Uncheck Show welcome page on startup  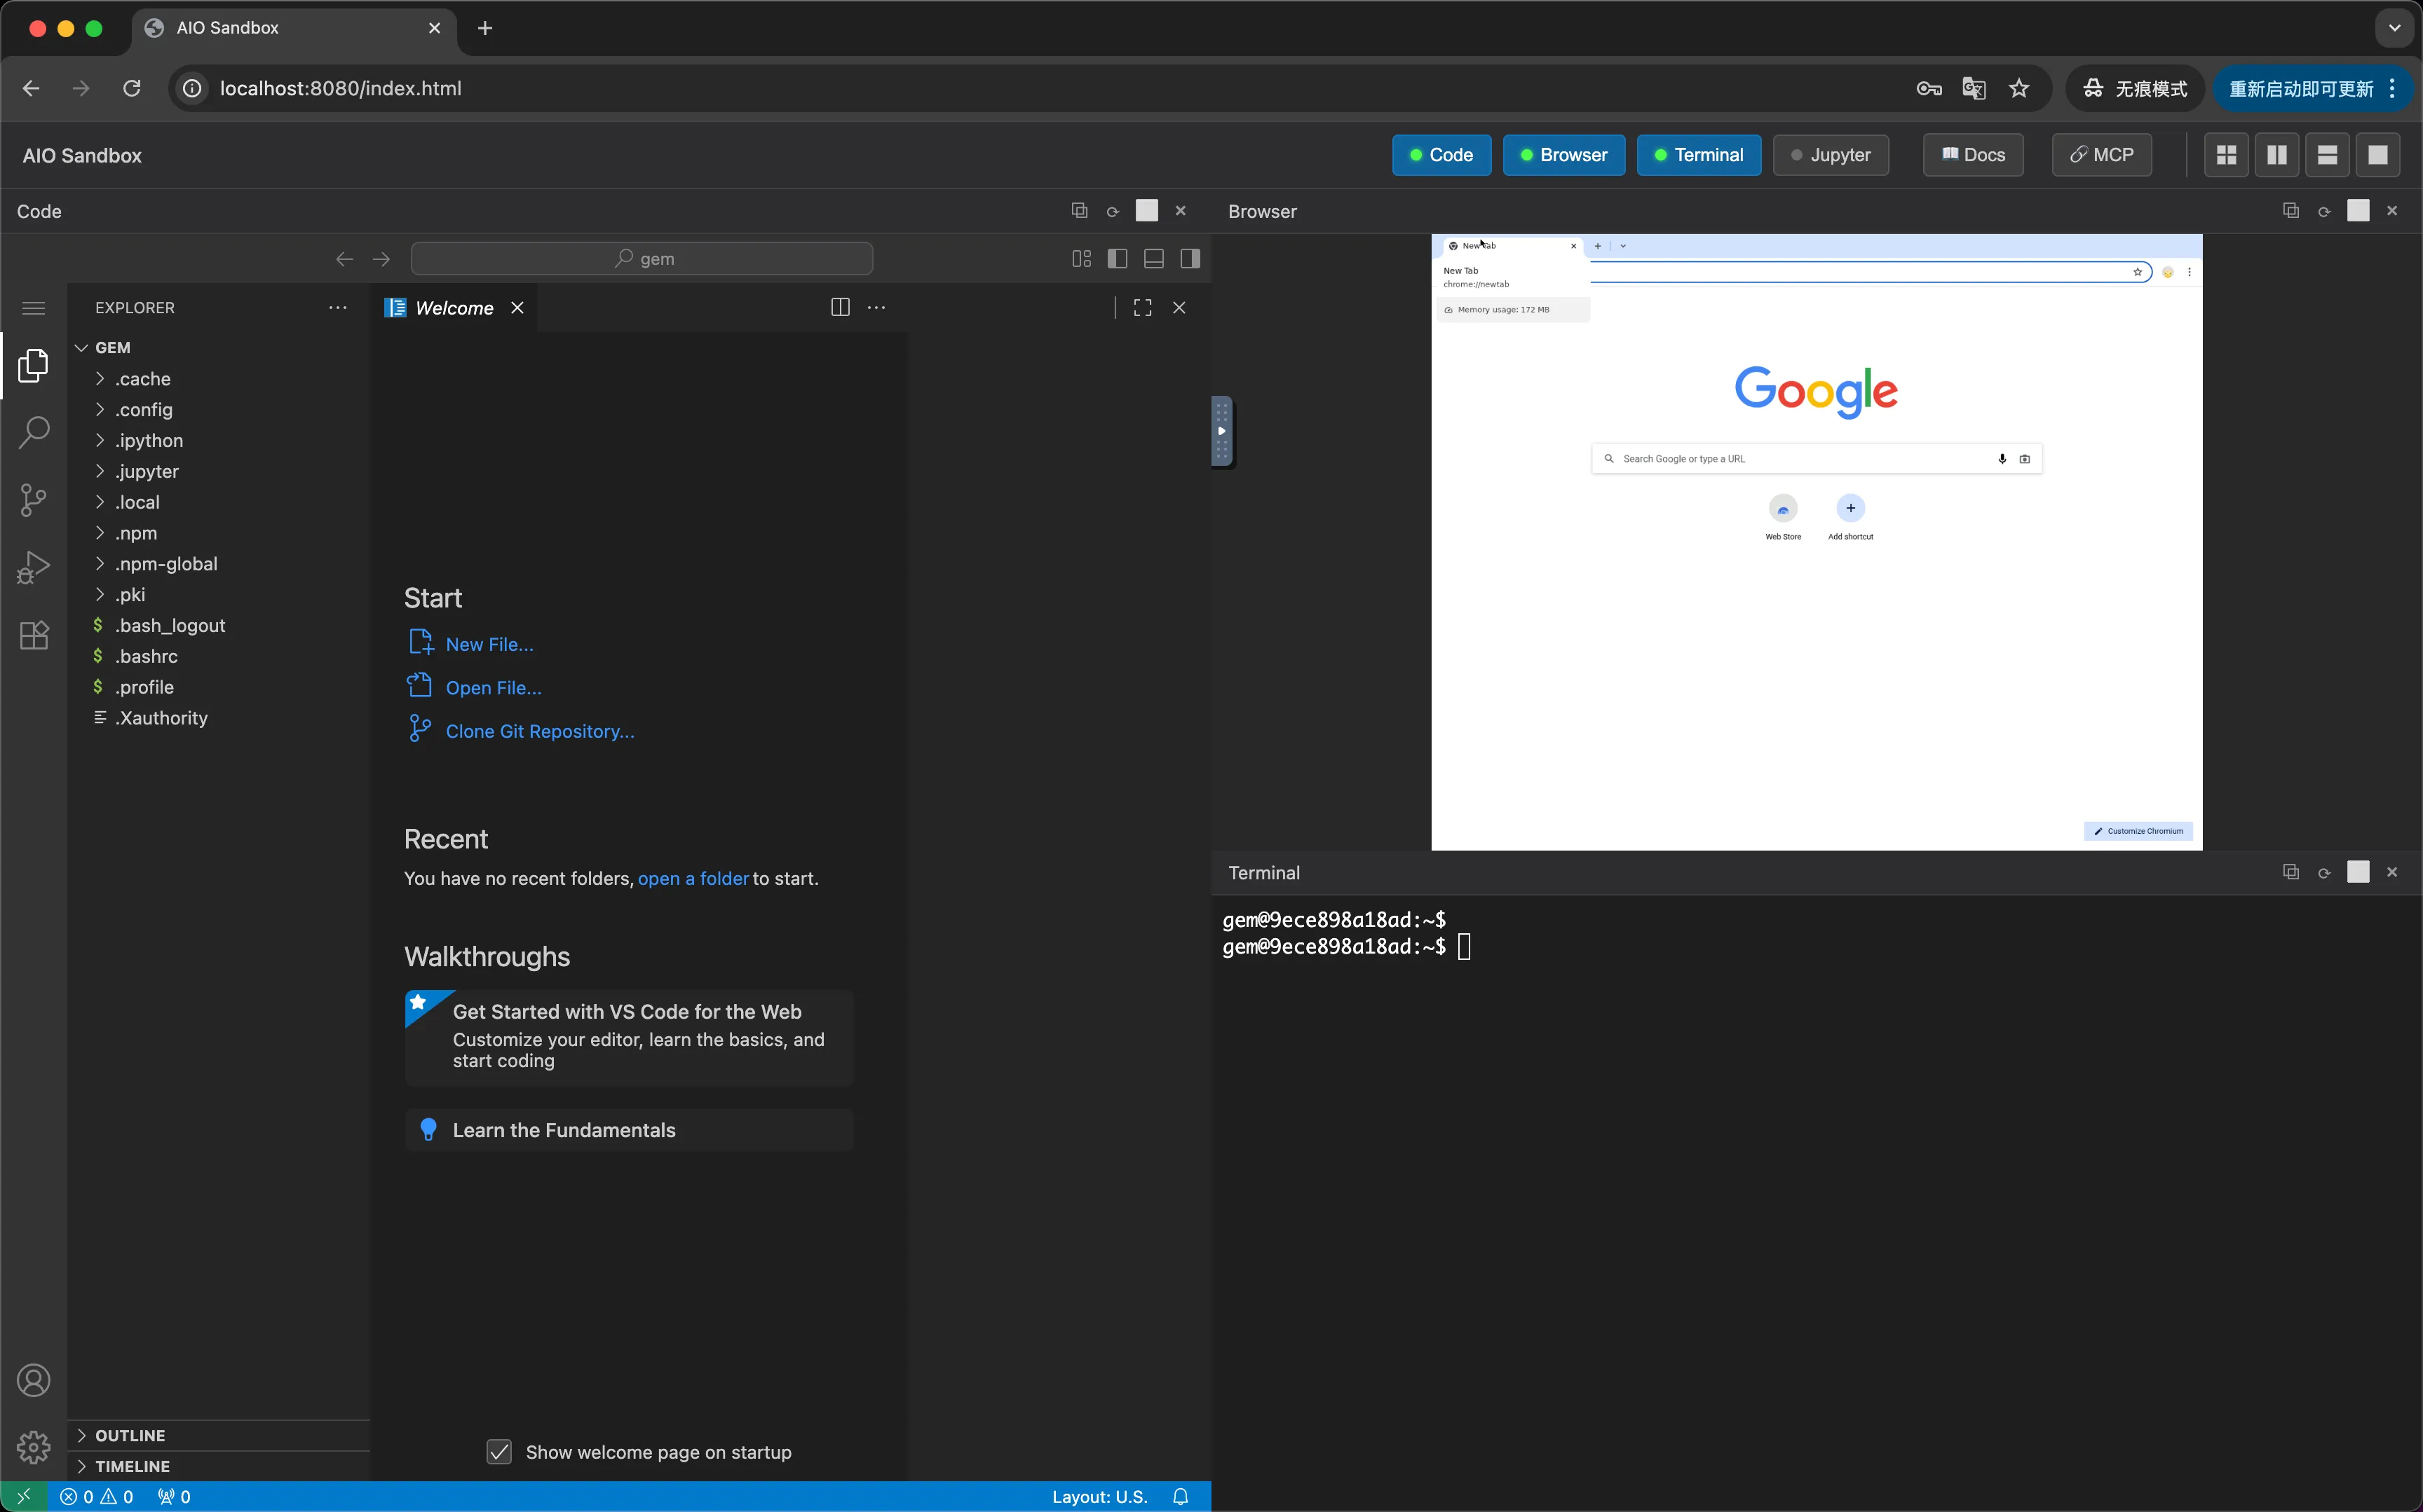499,1451
